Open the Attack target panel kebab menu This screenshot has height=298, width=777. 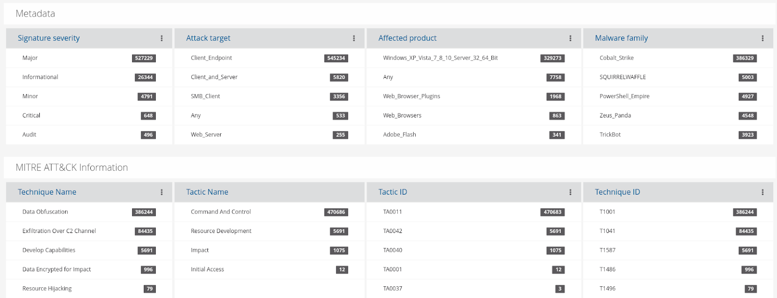[x=354, y=38]
